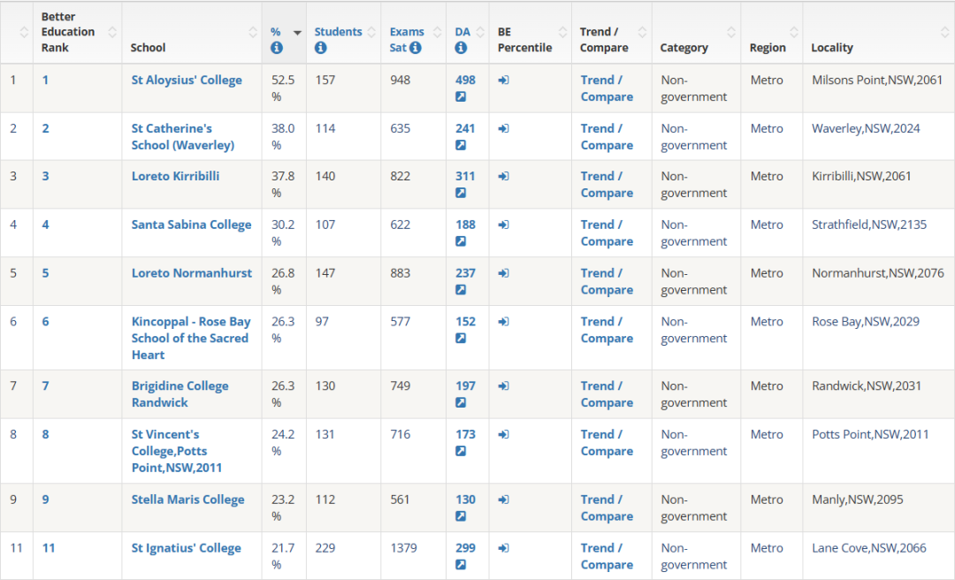Click the info icon under DA header

pyautogui.click(x=461, y=48)
